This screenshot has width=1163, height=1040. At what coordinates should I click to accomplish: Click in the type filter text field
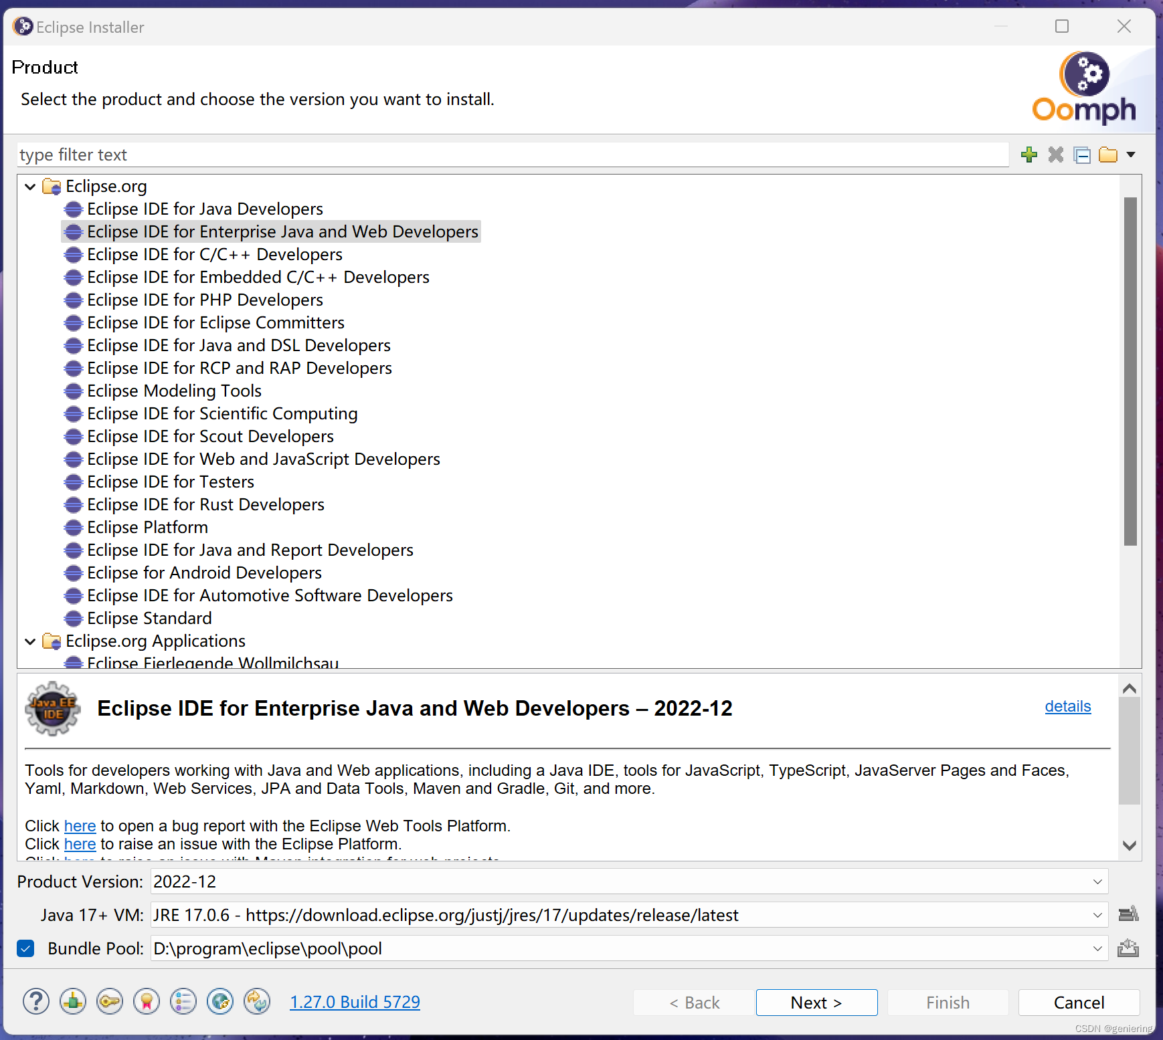pyautogui.click(x=513, y=155)
